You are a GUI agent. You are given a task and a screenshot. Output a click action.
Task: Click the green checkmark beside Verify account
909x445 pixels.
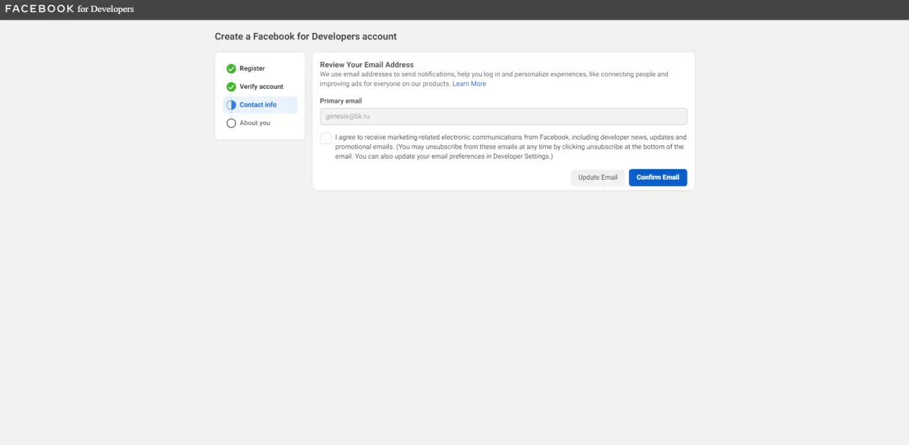[231, 87]
